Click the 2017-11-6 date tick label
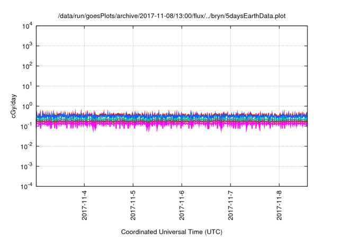 (x=182, y=205)
